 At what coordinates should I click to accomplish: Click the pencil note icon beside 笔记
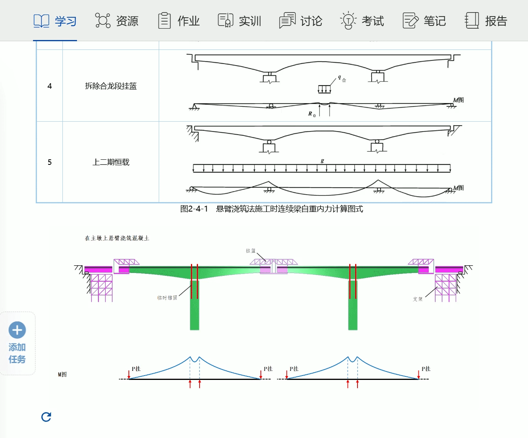[x=411, y=20]
